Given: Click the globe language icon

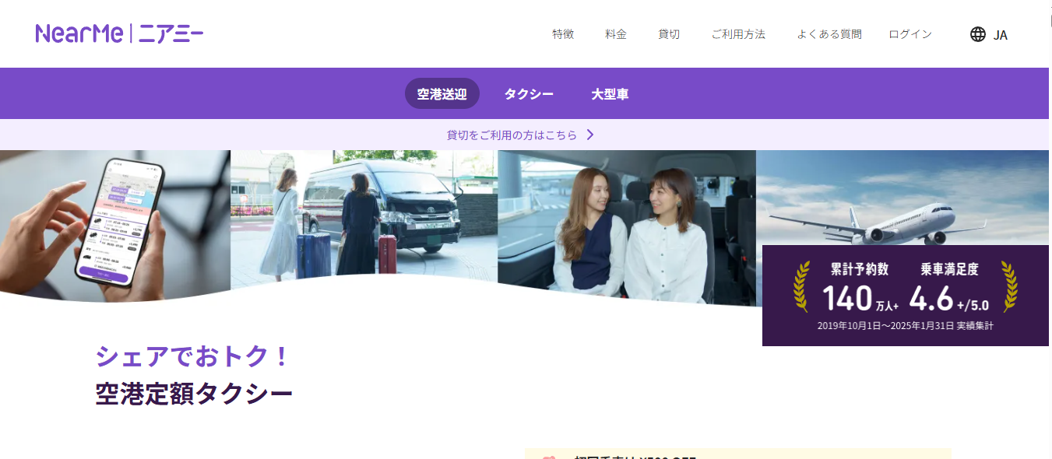Looking at the screenshot, I should 977,34.
